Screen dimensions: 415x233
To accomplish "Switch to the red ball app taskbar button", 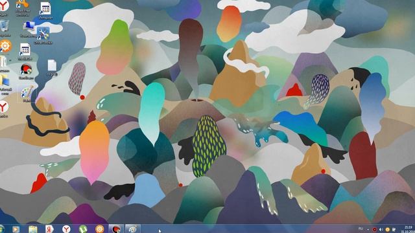I will click(116, 228).
